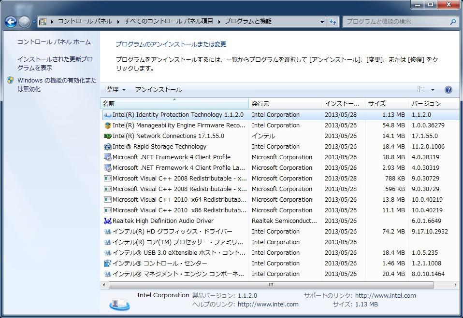463x318 pixels.
Task: Click details pane program icon
Action: [119, 304]
